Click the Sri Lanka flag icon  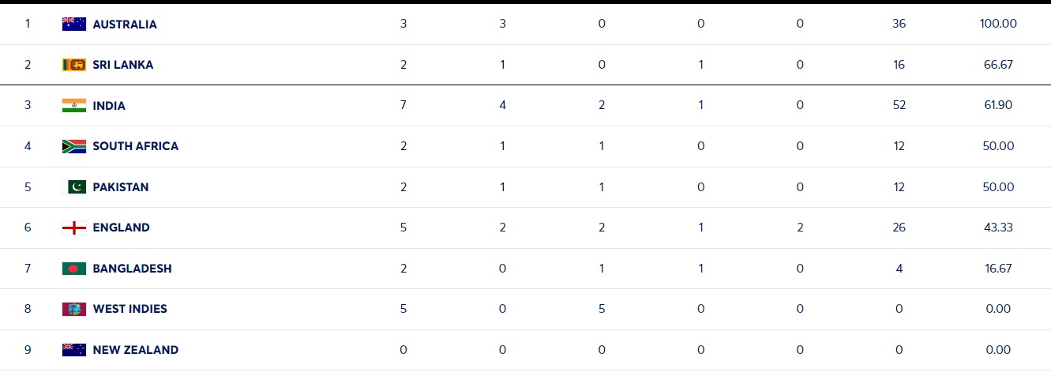pyautogui.click(x=73, y=65)
